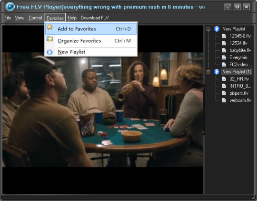Image resolution: width=257 pixels, height=201 pixels.
Task: Collapse the New Playlist tree node
Action: 208,29
